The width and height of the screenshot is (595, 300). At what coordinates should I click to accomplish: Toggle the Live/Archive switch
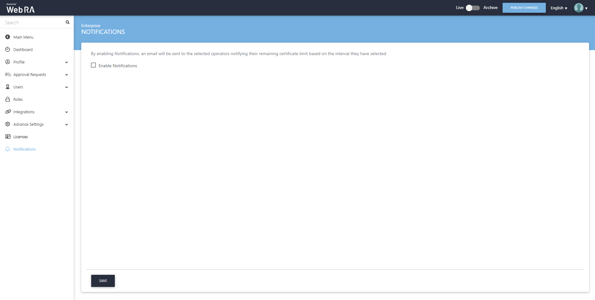[x=473, y=8]
